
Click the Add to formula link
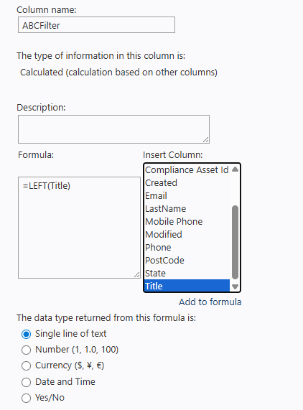point(210,302)
